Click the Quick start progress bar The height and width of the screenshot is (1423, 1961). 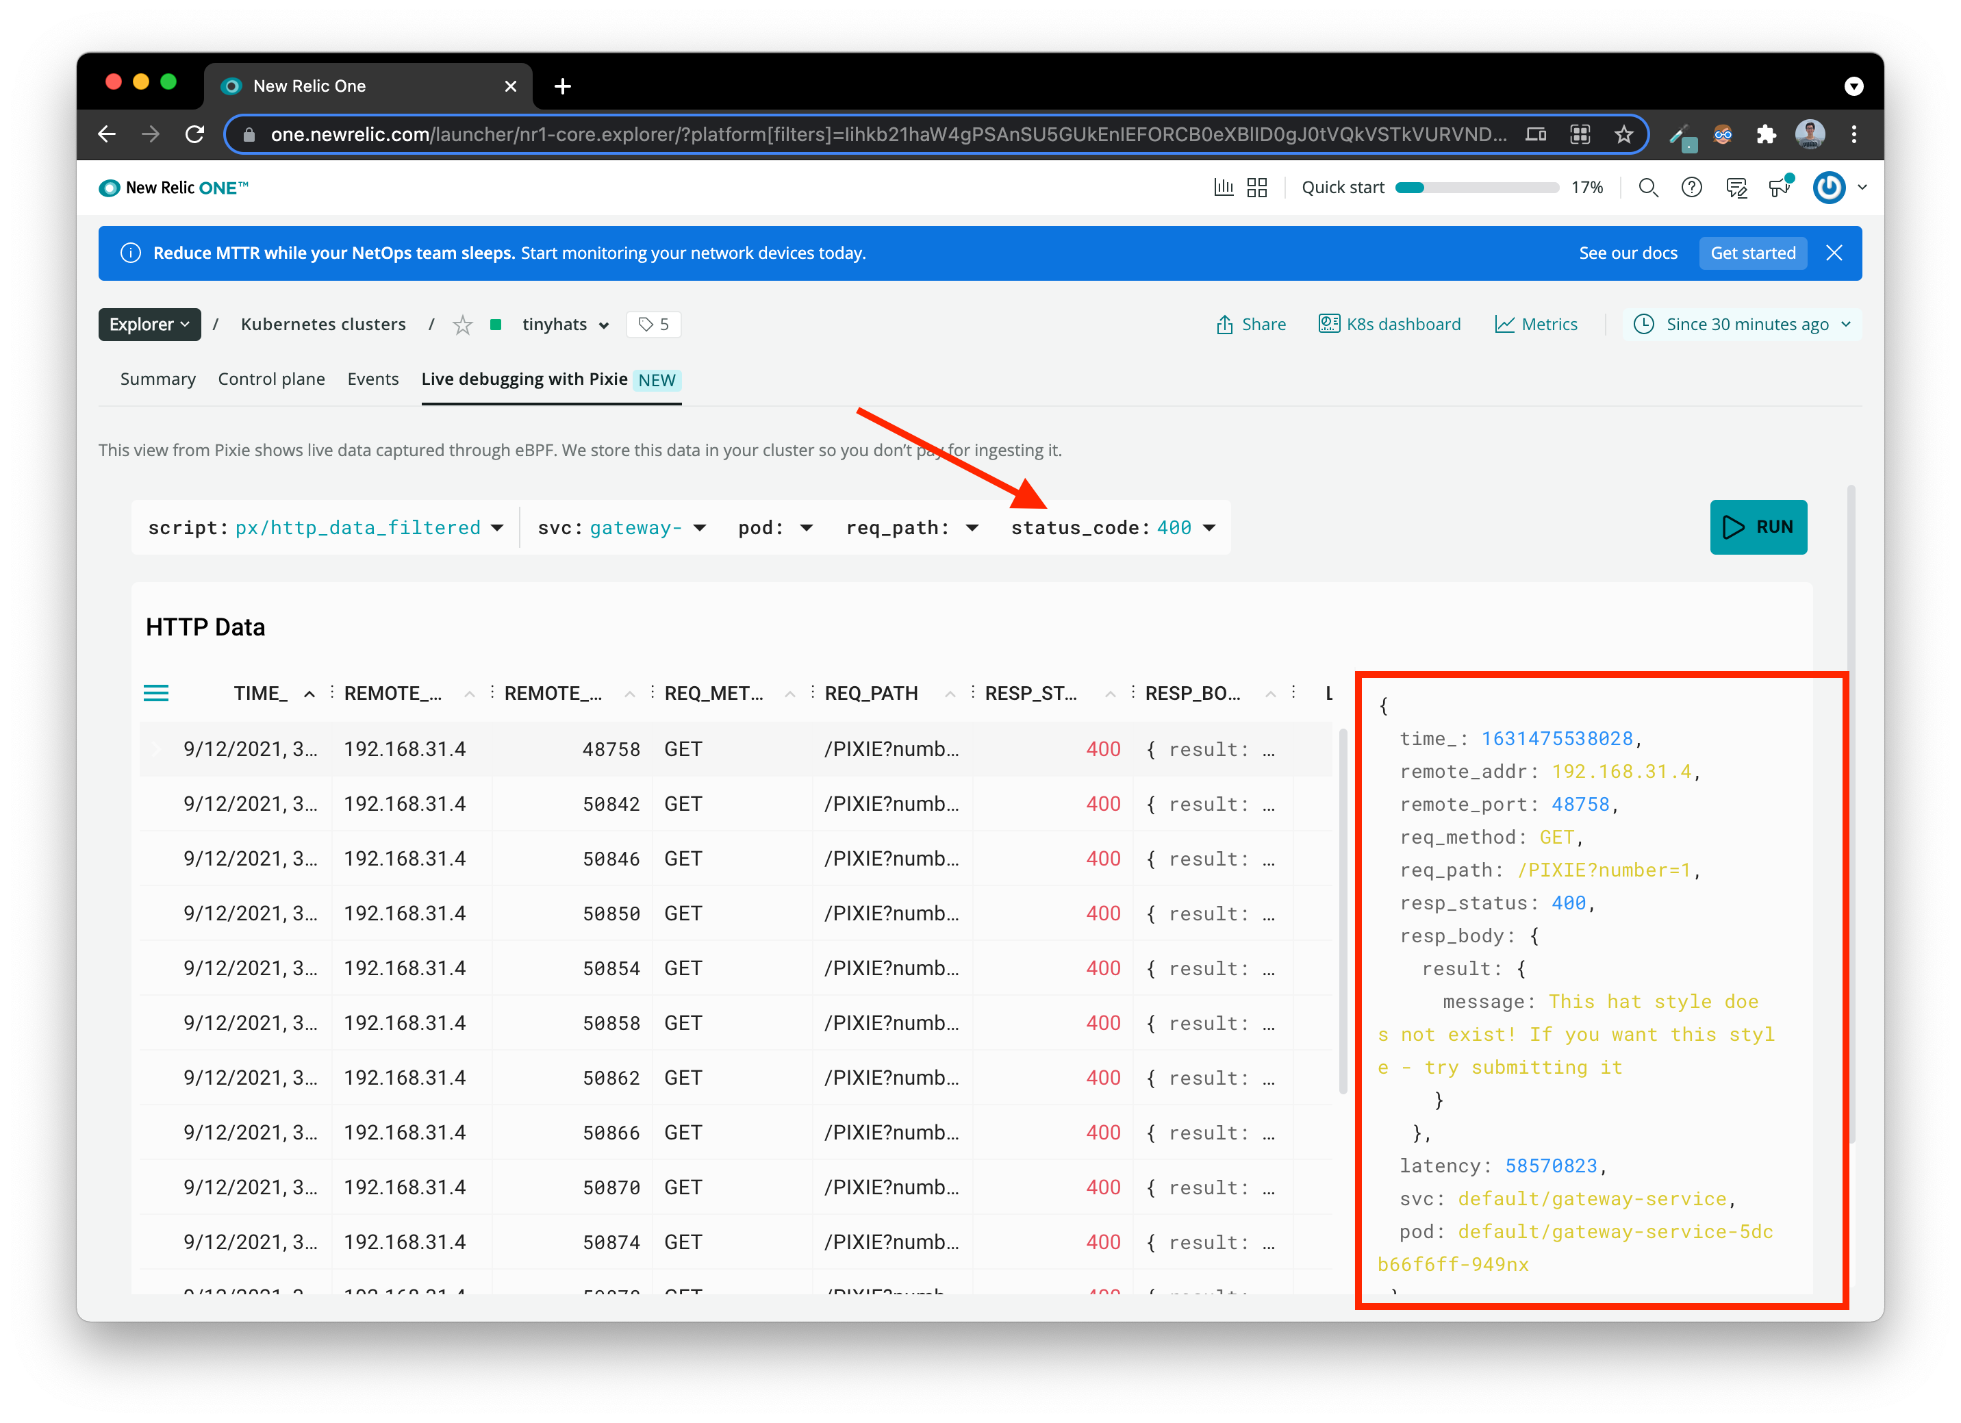pyautogui.click(x=1476, y=188)
